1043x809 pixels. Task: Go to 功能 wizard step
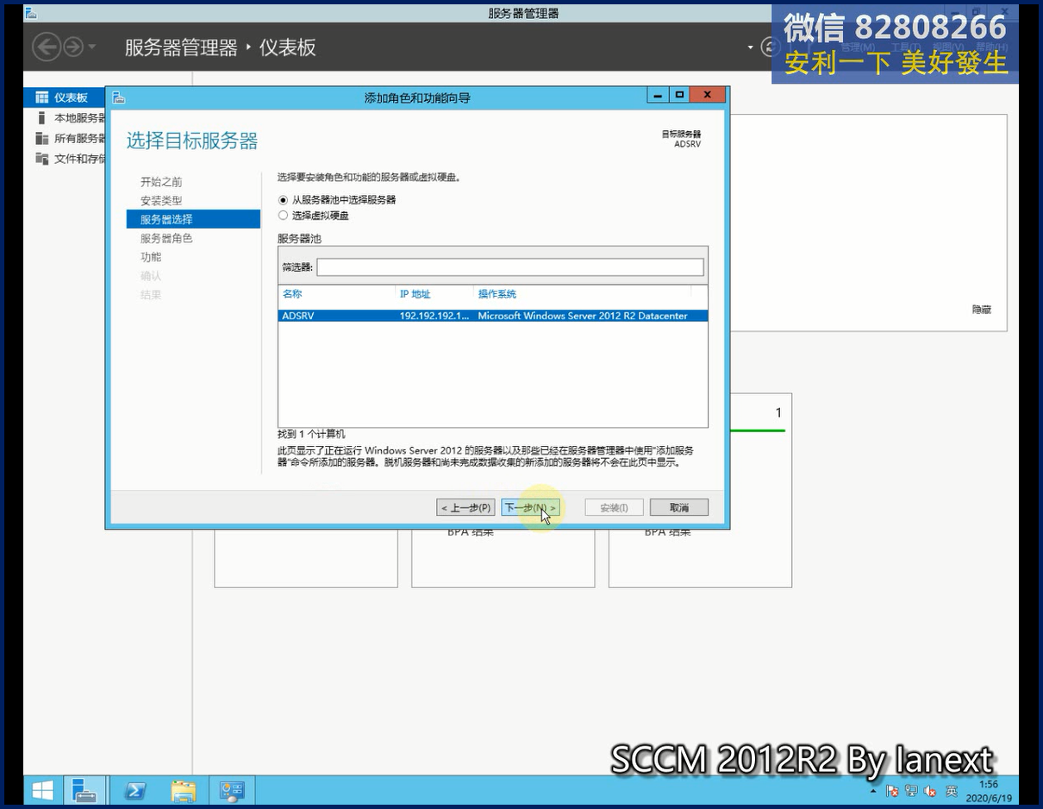[x=151, y=257]
